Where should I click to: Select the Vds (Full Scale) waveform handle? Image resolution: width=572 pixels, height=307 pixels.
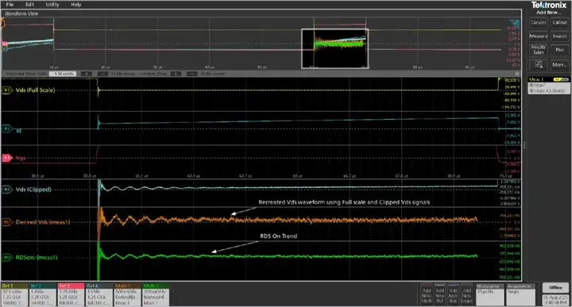[x=7, y=90]
